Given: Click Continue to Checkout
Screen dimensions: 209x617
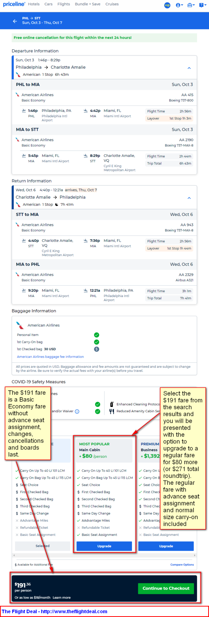Looking at the screenshot, I should pyautogui.click(x=166, y=588).
